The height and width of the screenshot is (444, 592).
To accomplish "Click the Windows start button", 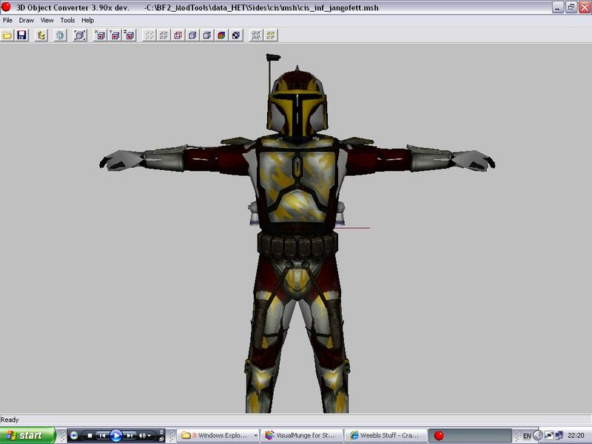I will pos(27,436).
